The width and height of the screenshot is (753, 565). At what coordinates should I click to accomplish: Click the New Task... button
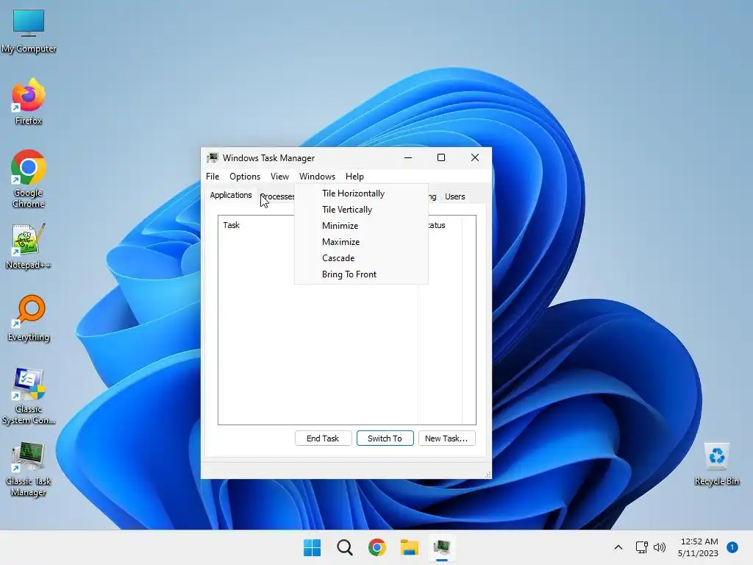[x=446, y=438]
